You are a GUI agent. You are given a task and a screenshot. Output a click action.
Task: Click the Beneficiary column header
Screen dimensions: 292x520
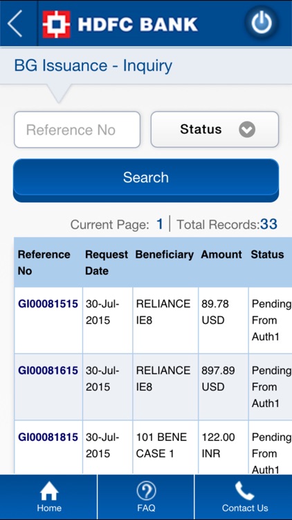[165, 254]
